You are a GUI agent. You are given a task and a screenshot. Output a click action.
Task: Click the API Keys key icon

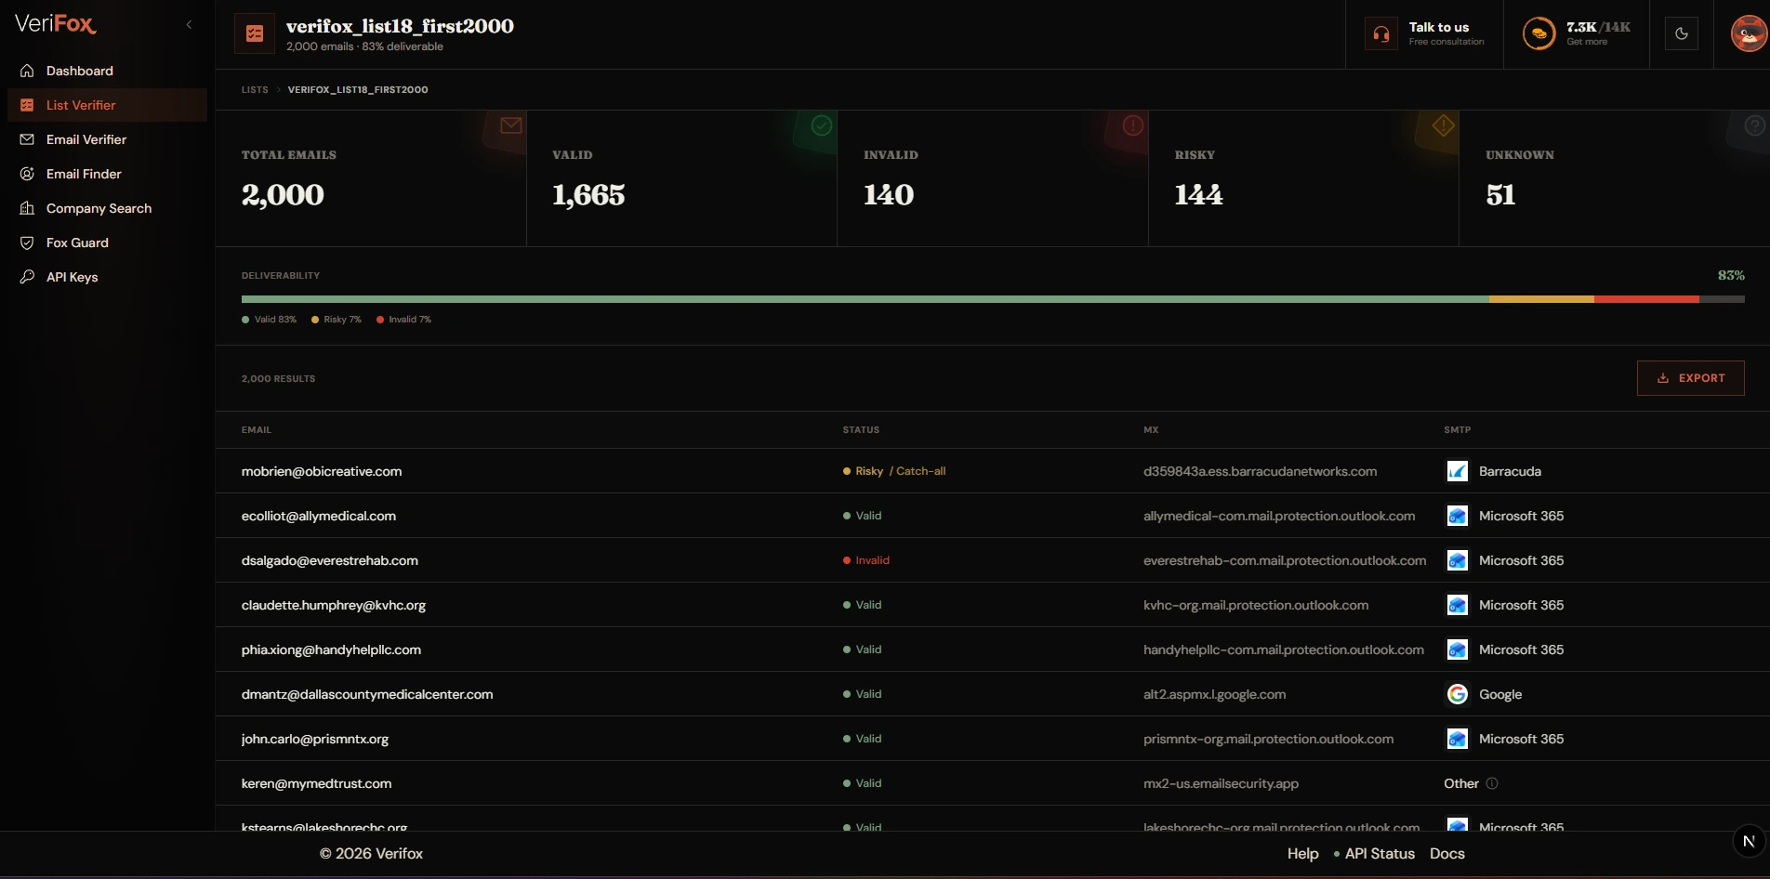pos(27,277)
